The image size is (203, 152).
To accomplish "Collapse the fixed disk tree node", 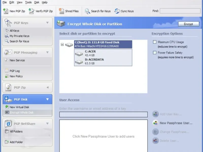I will tap(62, 45).
